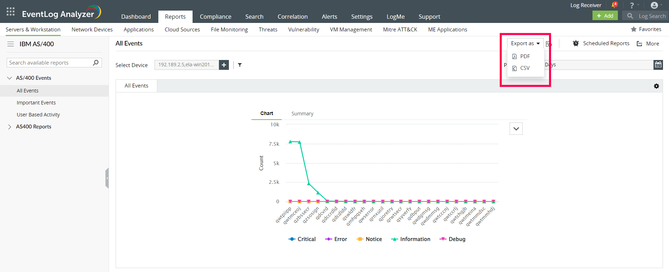Click the Search available reports field
The image size is (669, 272).
point(49,63)
